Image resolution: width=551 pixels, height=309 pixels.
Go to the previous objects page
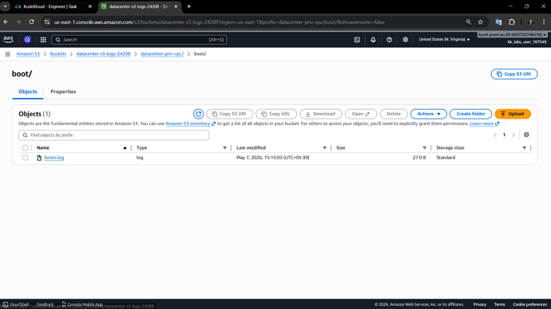click(495, 135)
